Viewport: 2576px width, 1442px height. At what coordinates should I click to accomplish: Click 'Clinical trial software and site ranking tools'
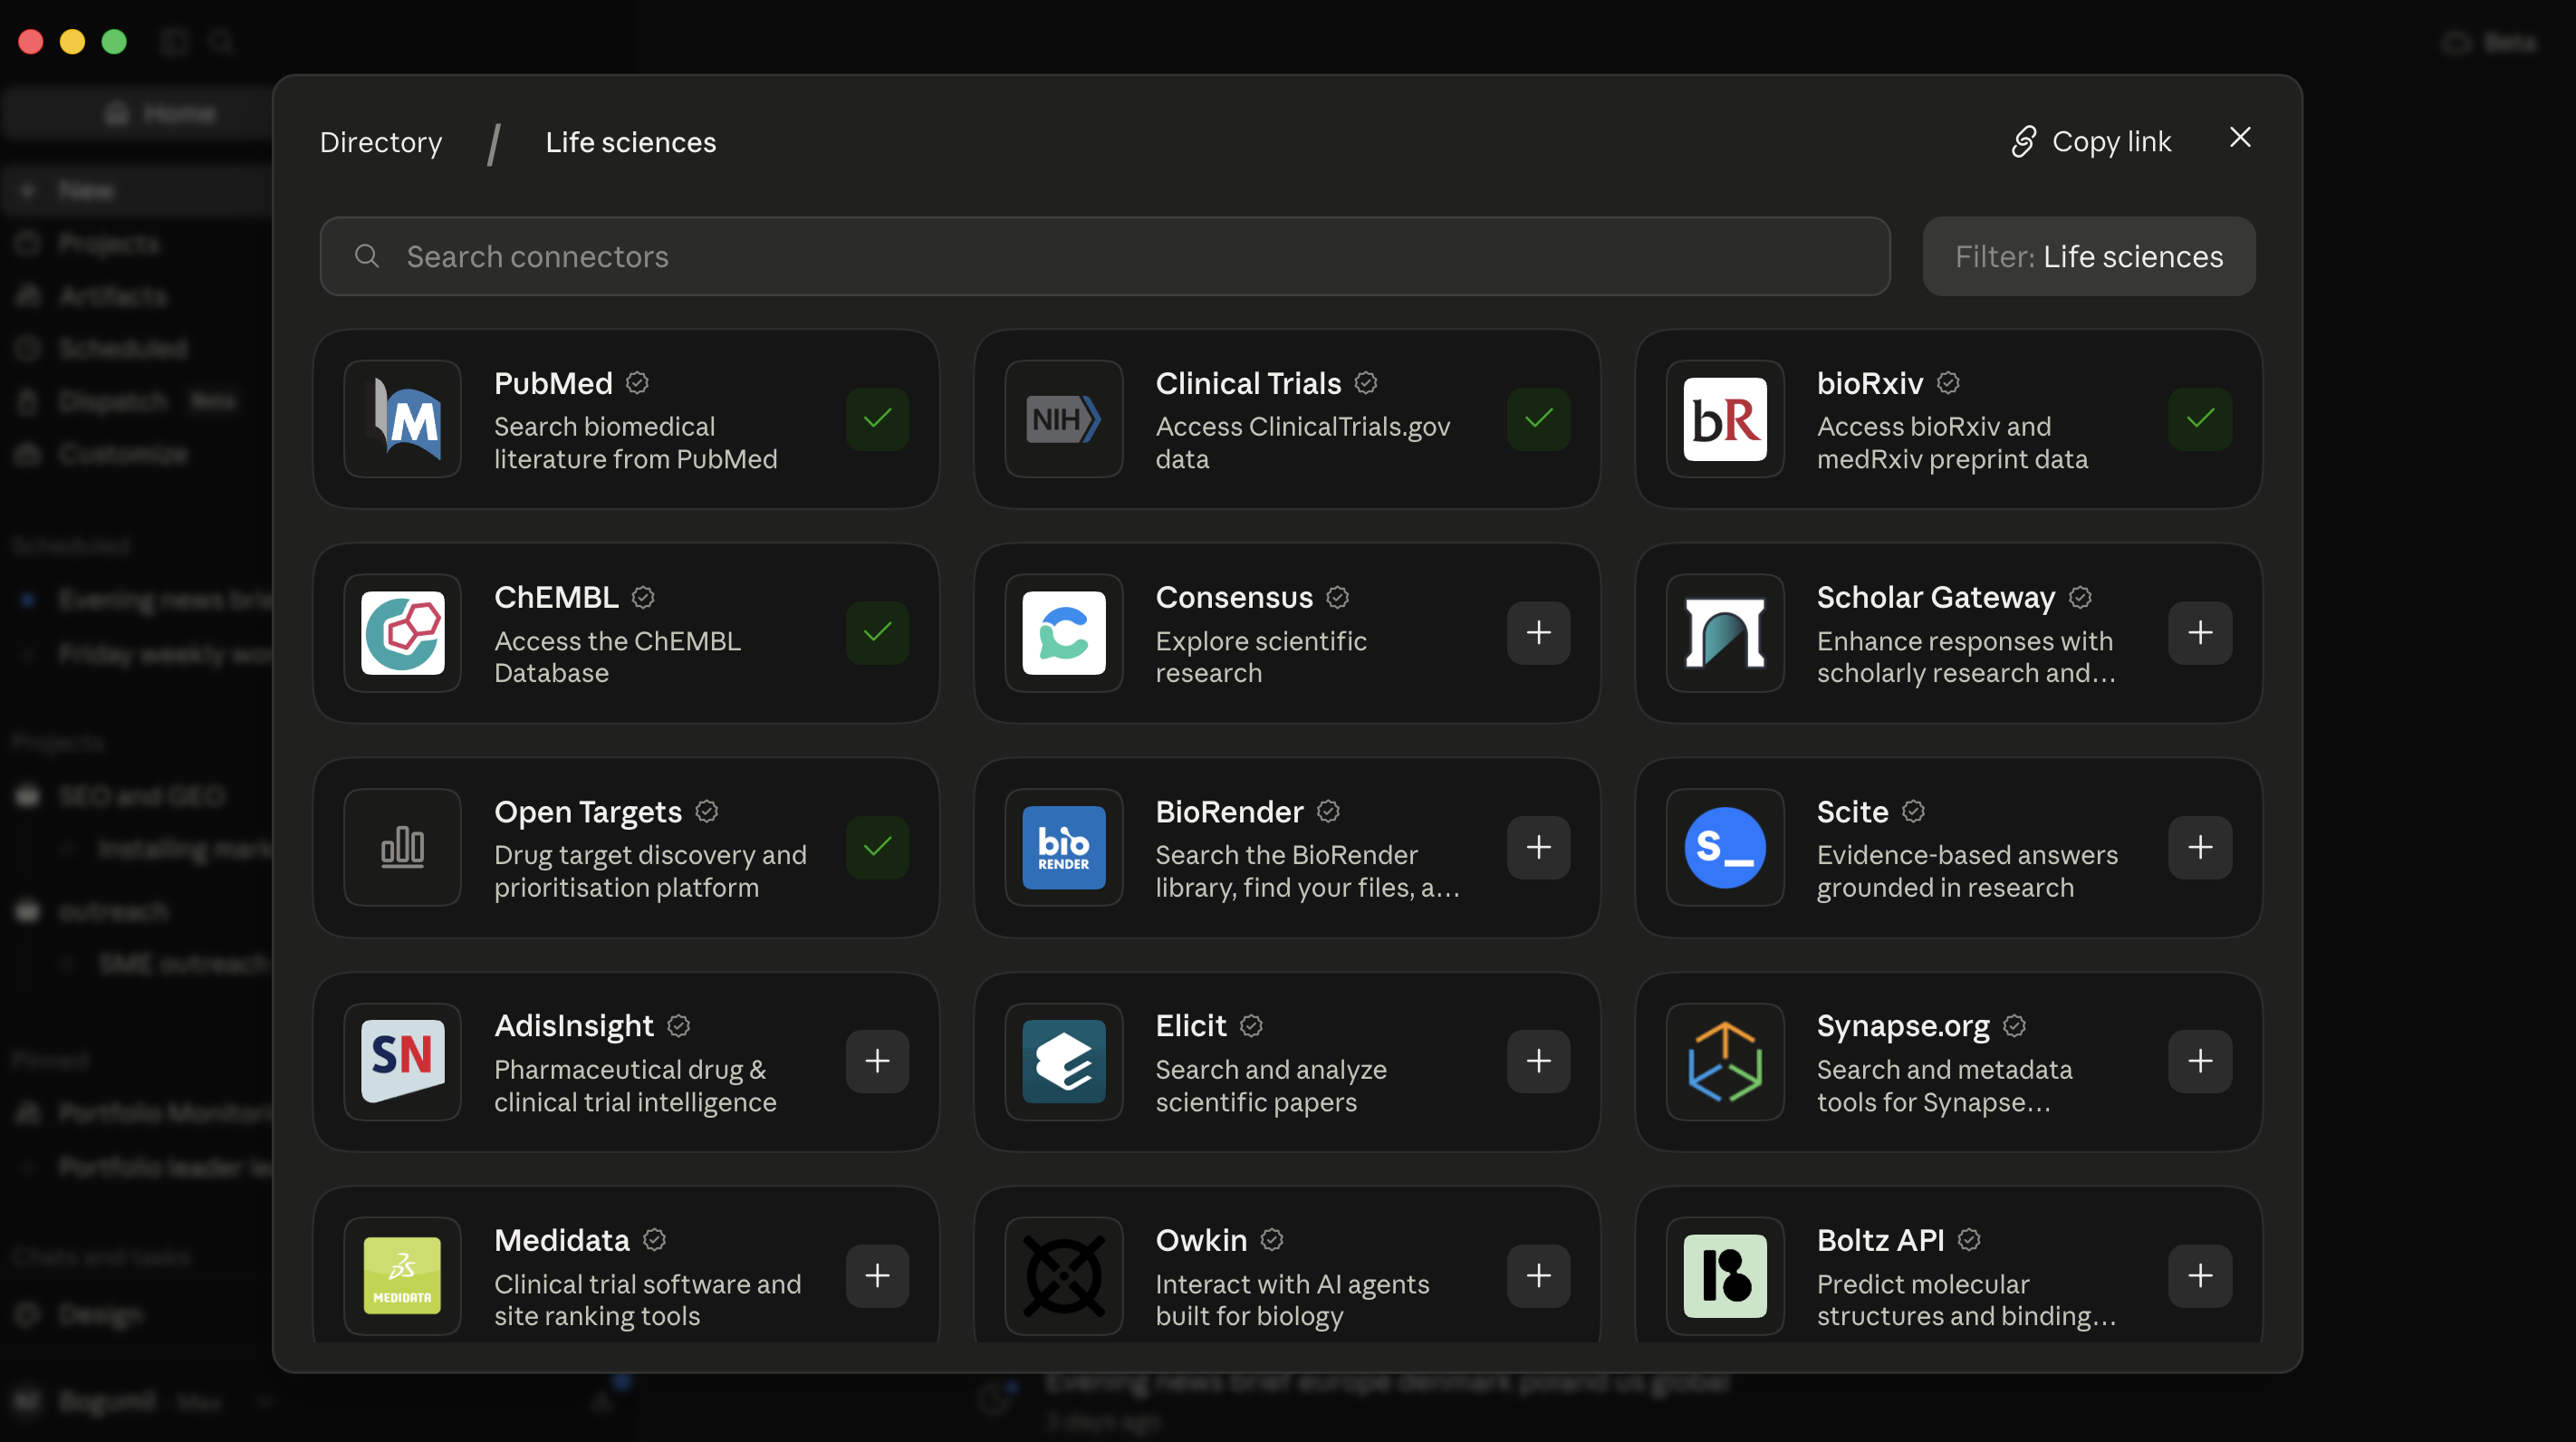(x=648, y=1300)
